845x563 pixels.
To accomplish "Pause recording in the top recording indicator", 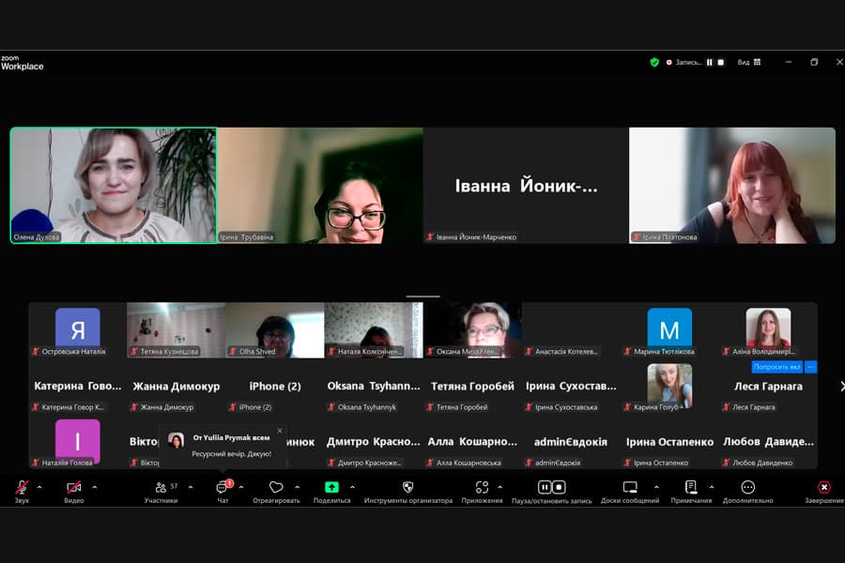I will (x=710, y=62).
